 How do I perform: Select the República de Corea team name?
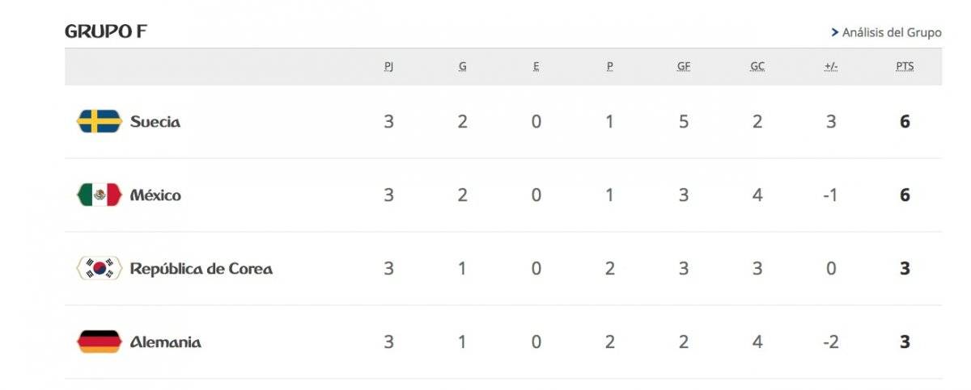201,269
